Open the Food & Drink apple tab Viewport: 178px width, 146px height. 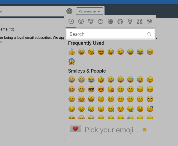click(x=101, y=21)
